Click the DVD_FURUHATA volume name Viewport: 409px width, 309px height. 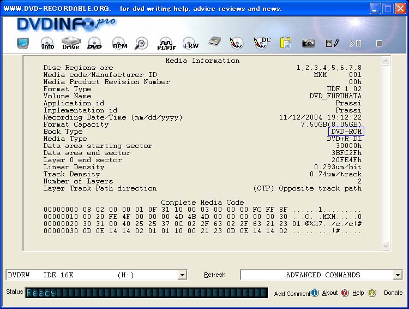point(335,96)
